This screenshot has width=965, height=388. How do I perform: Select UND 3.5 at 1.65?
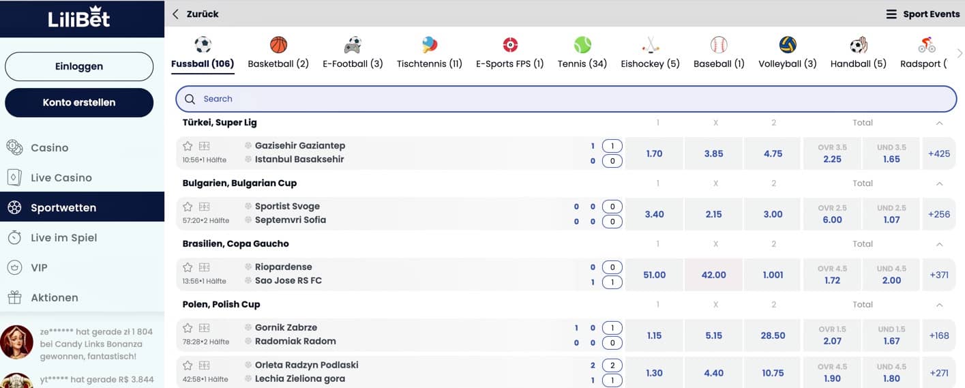[x=891, y=153]
